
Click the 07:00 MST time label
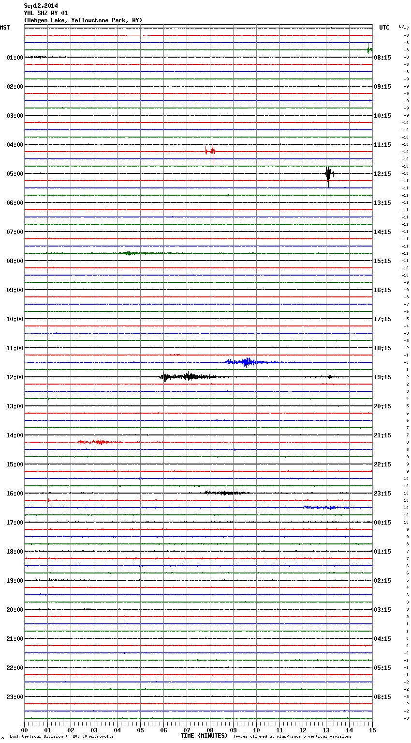(x=15, y=232)
